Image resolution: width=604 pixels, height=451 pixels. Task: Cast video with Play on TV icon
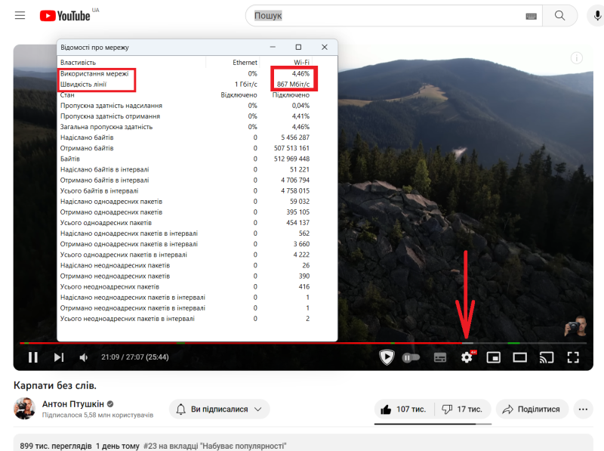point(547,357)
